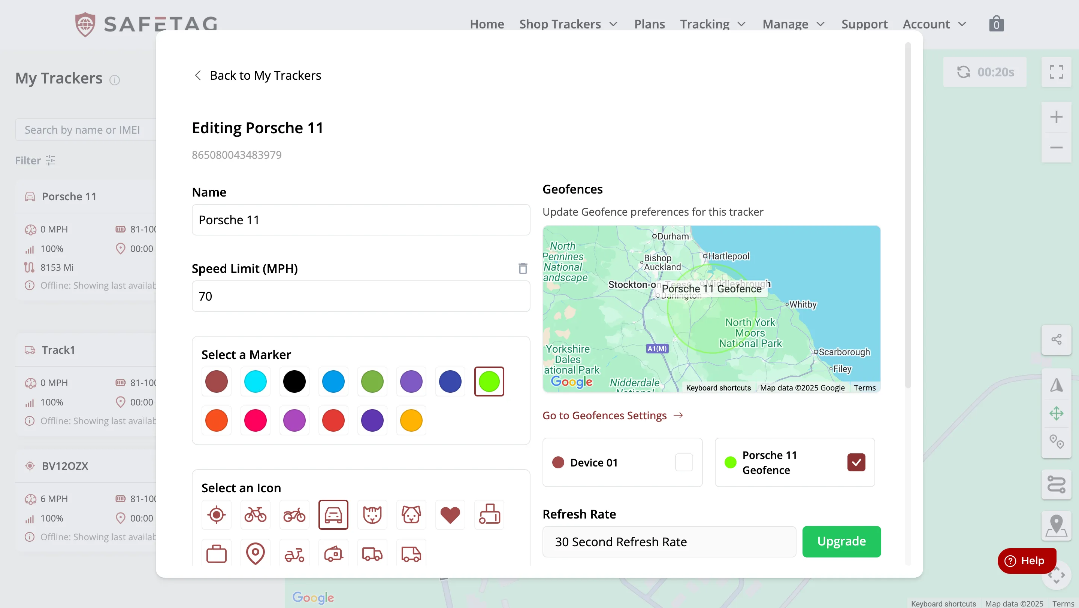Go to the Plans page

pyautogui.click(x=649, y=24)
